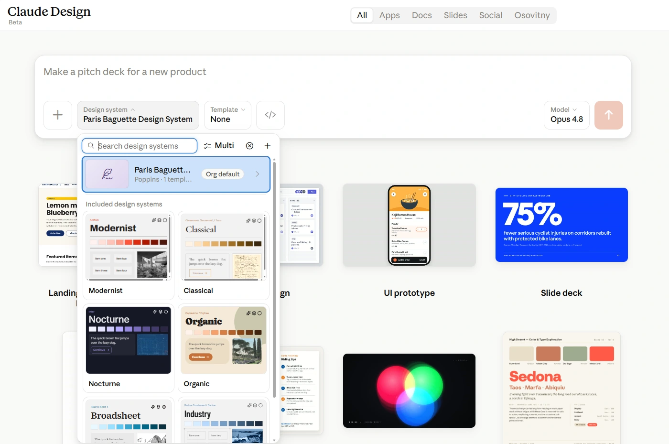Clear the design system selection with circled X

coord(249,146)
